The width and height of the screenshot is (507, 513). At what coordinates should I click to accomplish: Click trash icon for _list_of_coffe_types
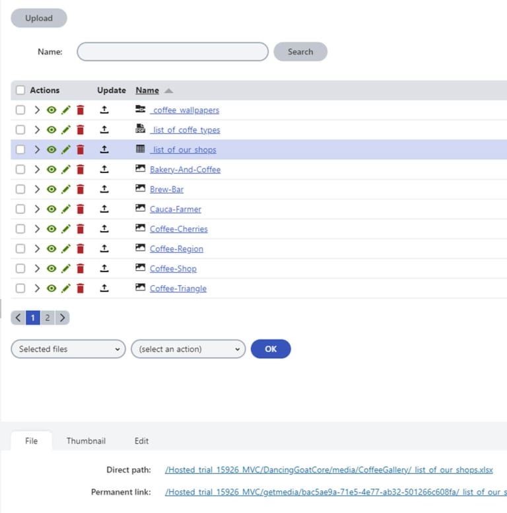tap(80, 130)
